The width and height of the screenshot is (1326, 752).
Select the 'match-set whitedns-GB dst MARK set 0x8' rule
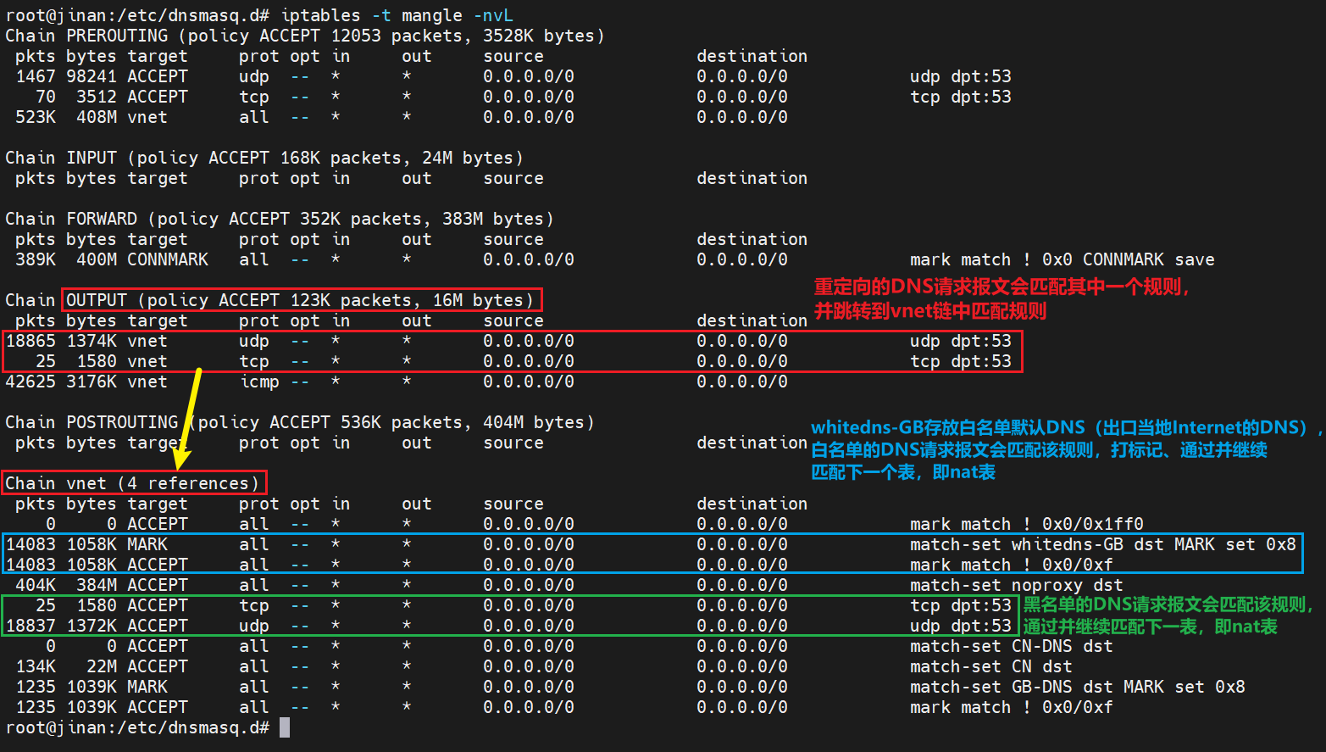click(1102, 544)
